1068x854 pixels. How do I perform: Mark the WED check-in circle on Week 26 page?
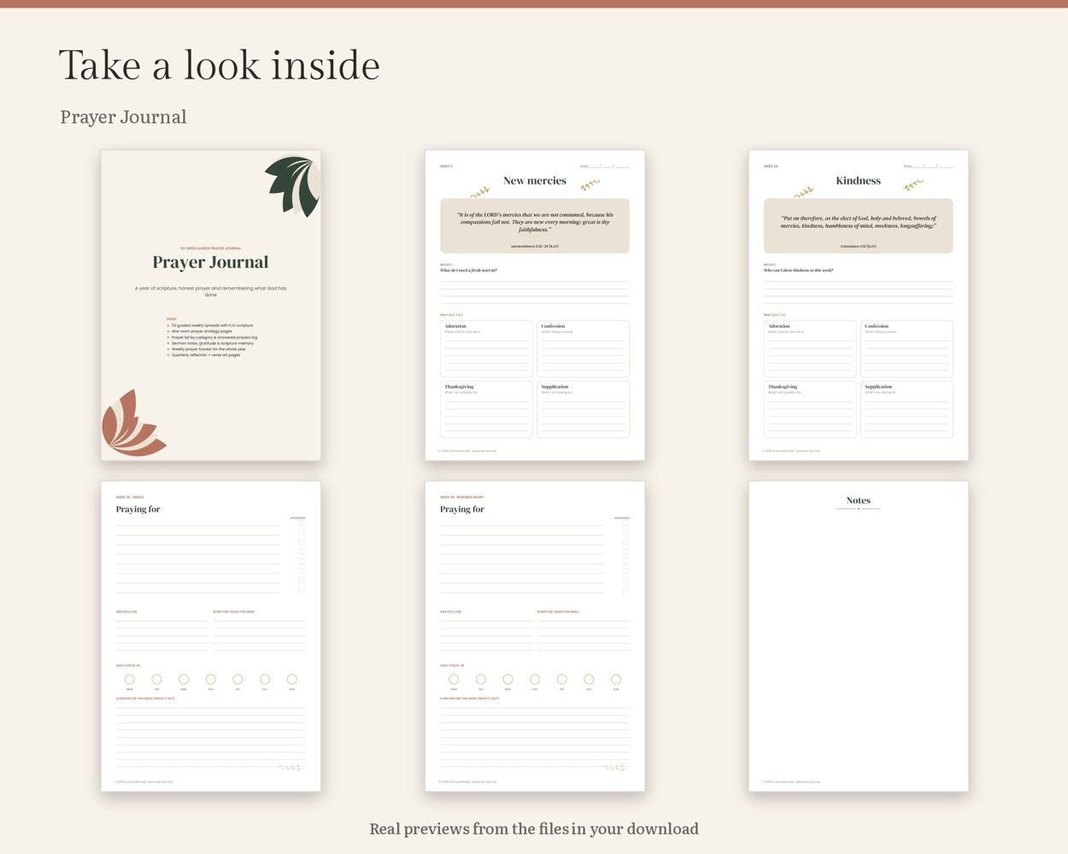(184, 680)
